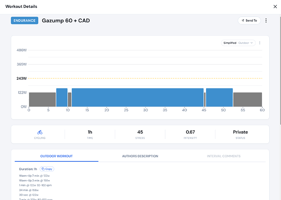Select the Interval Comments tab

[224, 156]
